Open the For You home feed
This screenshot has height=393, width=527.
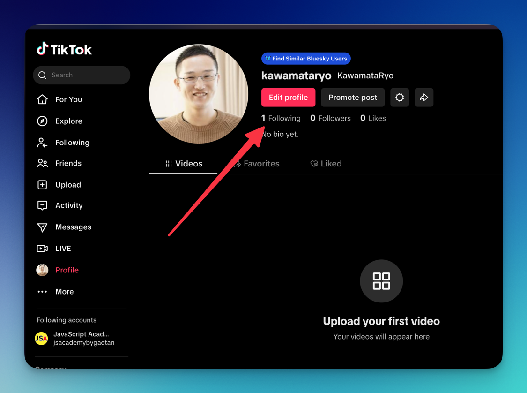[68, 99]
